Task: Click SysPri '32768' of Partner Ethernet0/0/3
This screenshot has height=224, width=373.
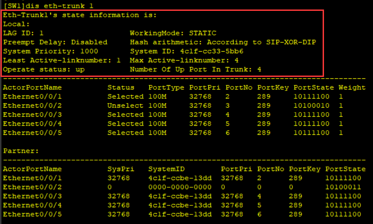Action: pyautogui.click(x=118, y=196)
